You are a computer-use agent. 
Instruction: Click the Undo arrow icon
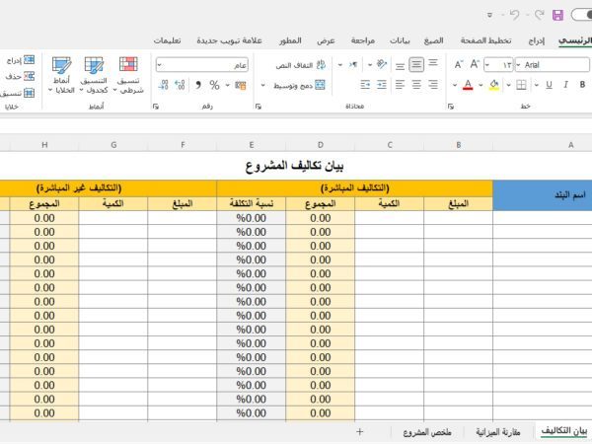(514, 15)
